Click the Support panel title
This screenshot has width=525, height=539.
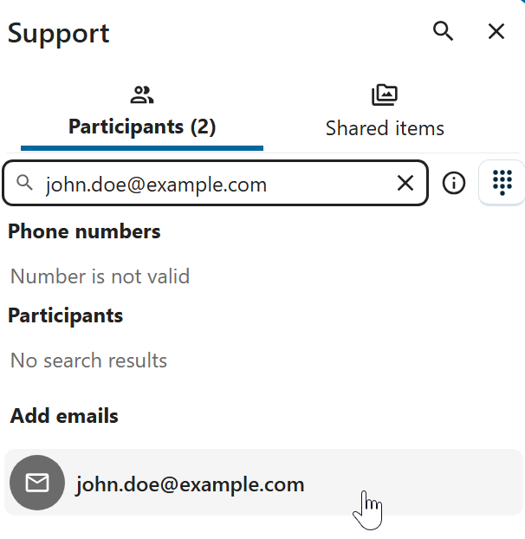tap(59, 33)
